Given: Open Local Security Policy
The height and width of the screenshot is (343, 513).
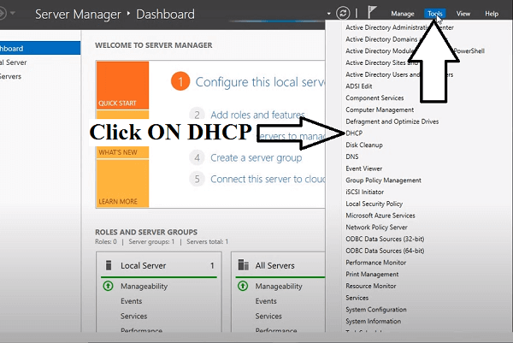Looking at the screenshot, I should [x=374, y=204].
